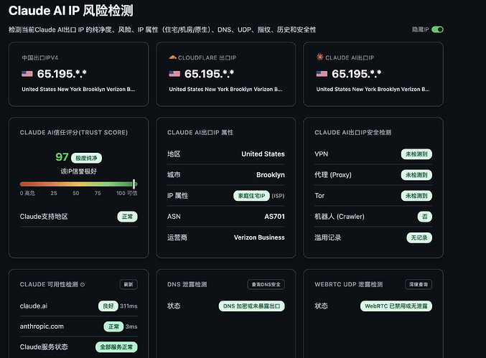
Task: Click the location text under Cloudflare IP
Action: pyautogui.click(x=225, y=89)
